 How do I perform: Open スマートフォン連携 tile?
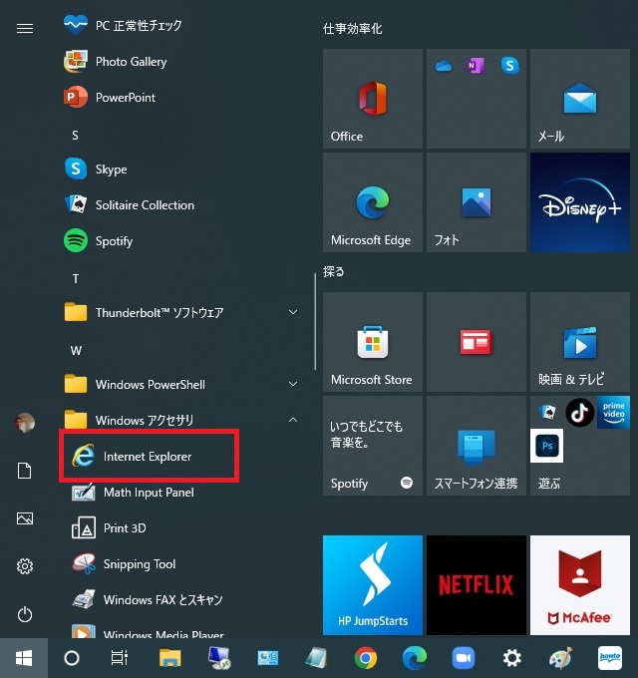pos(477,446)
